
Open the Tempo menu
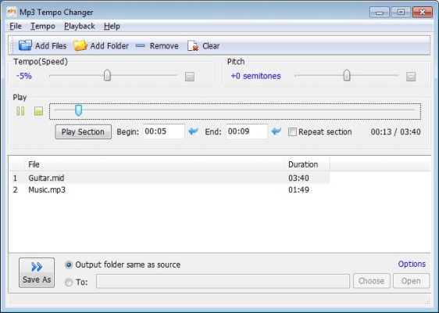[42, 26]
